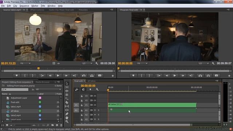Select the Selection tool in the tools panel
Viewport: 233px width, 131px height.
click(x=67, y=83)
